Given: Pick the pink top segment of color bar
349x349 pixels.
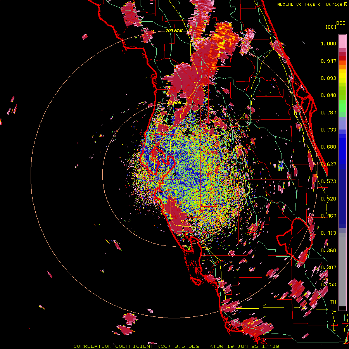Looking at the screenshot, I should [342, 41].
